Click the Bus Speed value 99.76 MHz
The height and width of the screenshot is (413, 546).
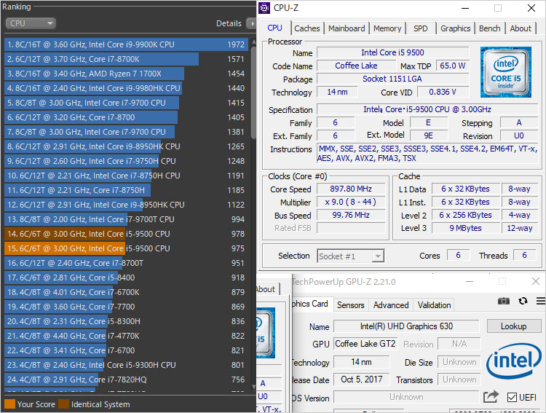coord(351,215)
